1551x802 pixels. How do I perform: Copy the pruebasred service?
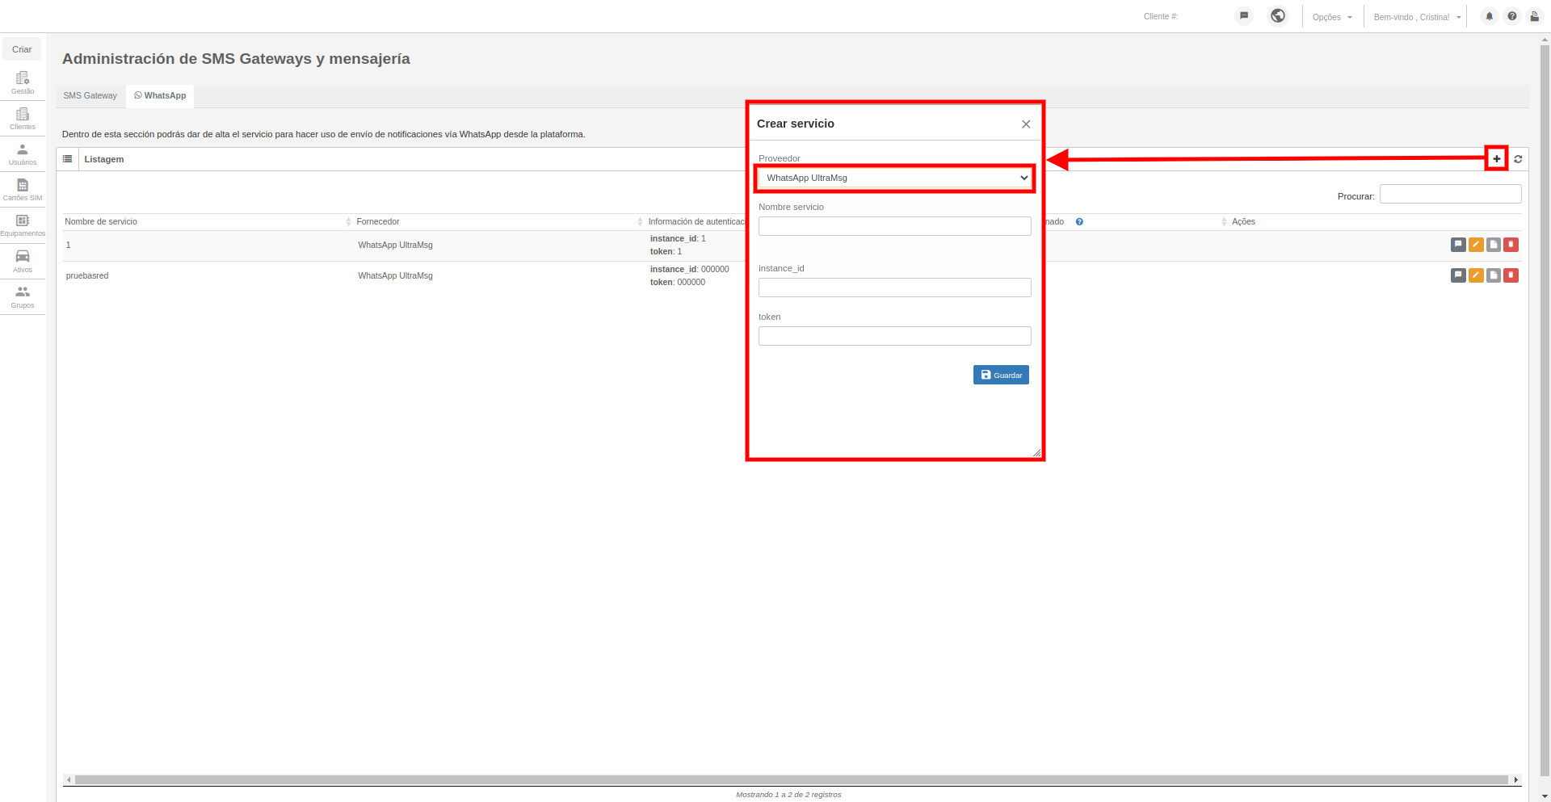coord(1494,275)
